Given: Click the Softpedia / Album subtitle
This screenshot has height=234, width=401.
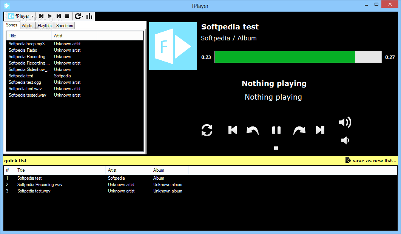Looking at the screenshot, I should (229, 38).
